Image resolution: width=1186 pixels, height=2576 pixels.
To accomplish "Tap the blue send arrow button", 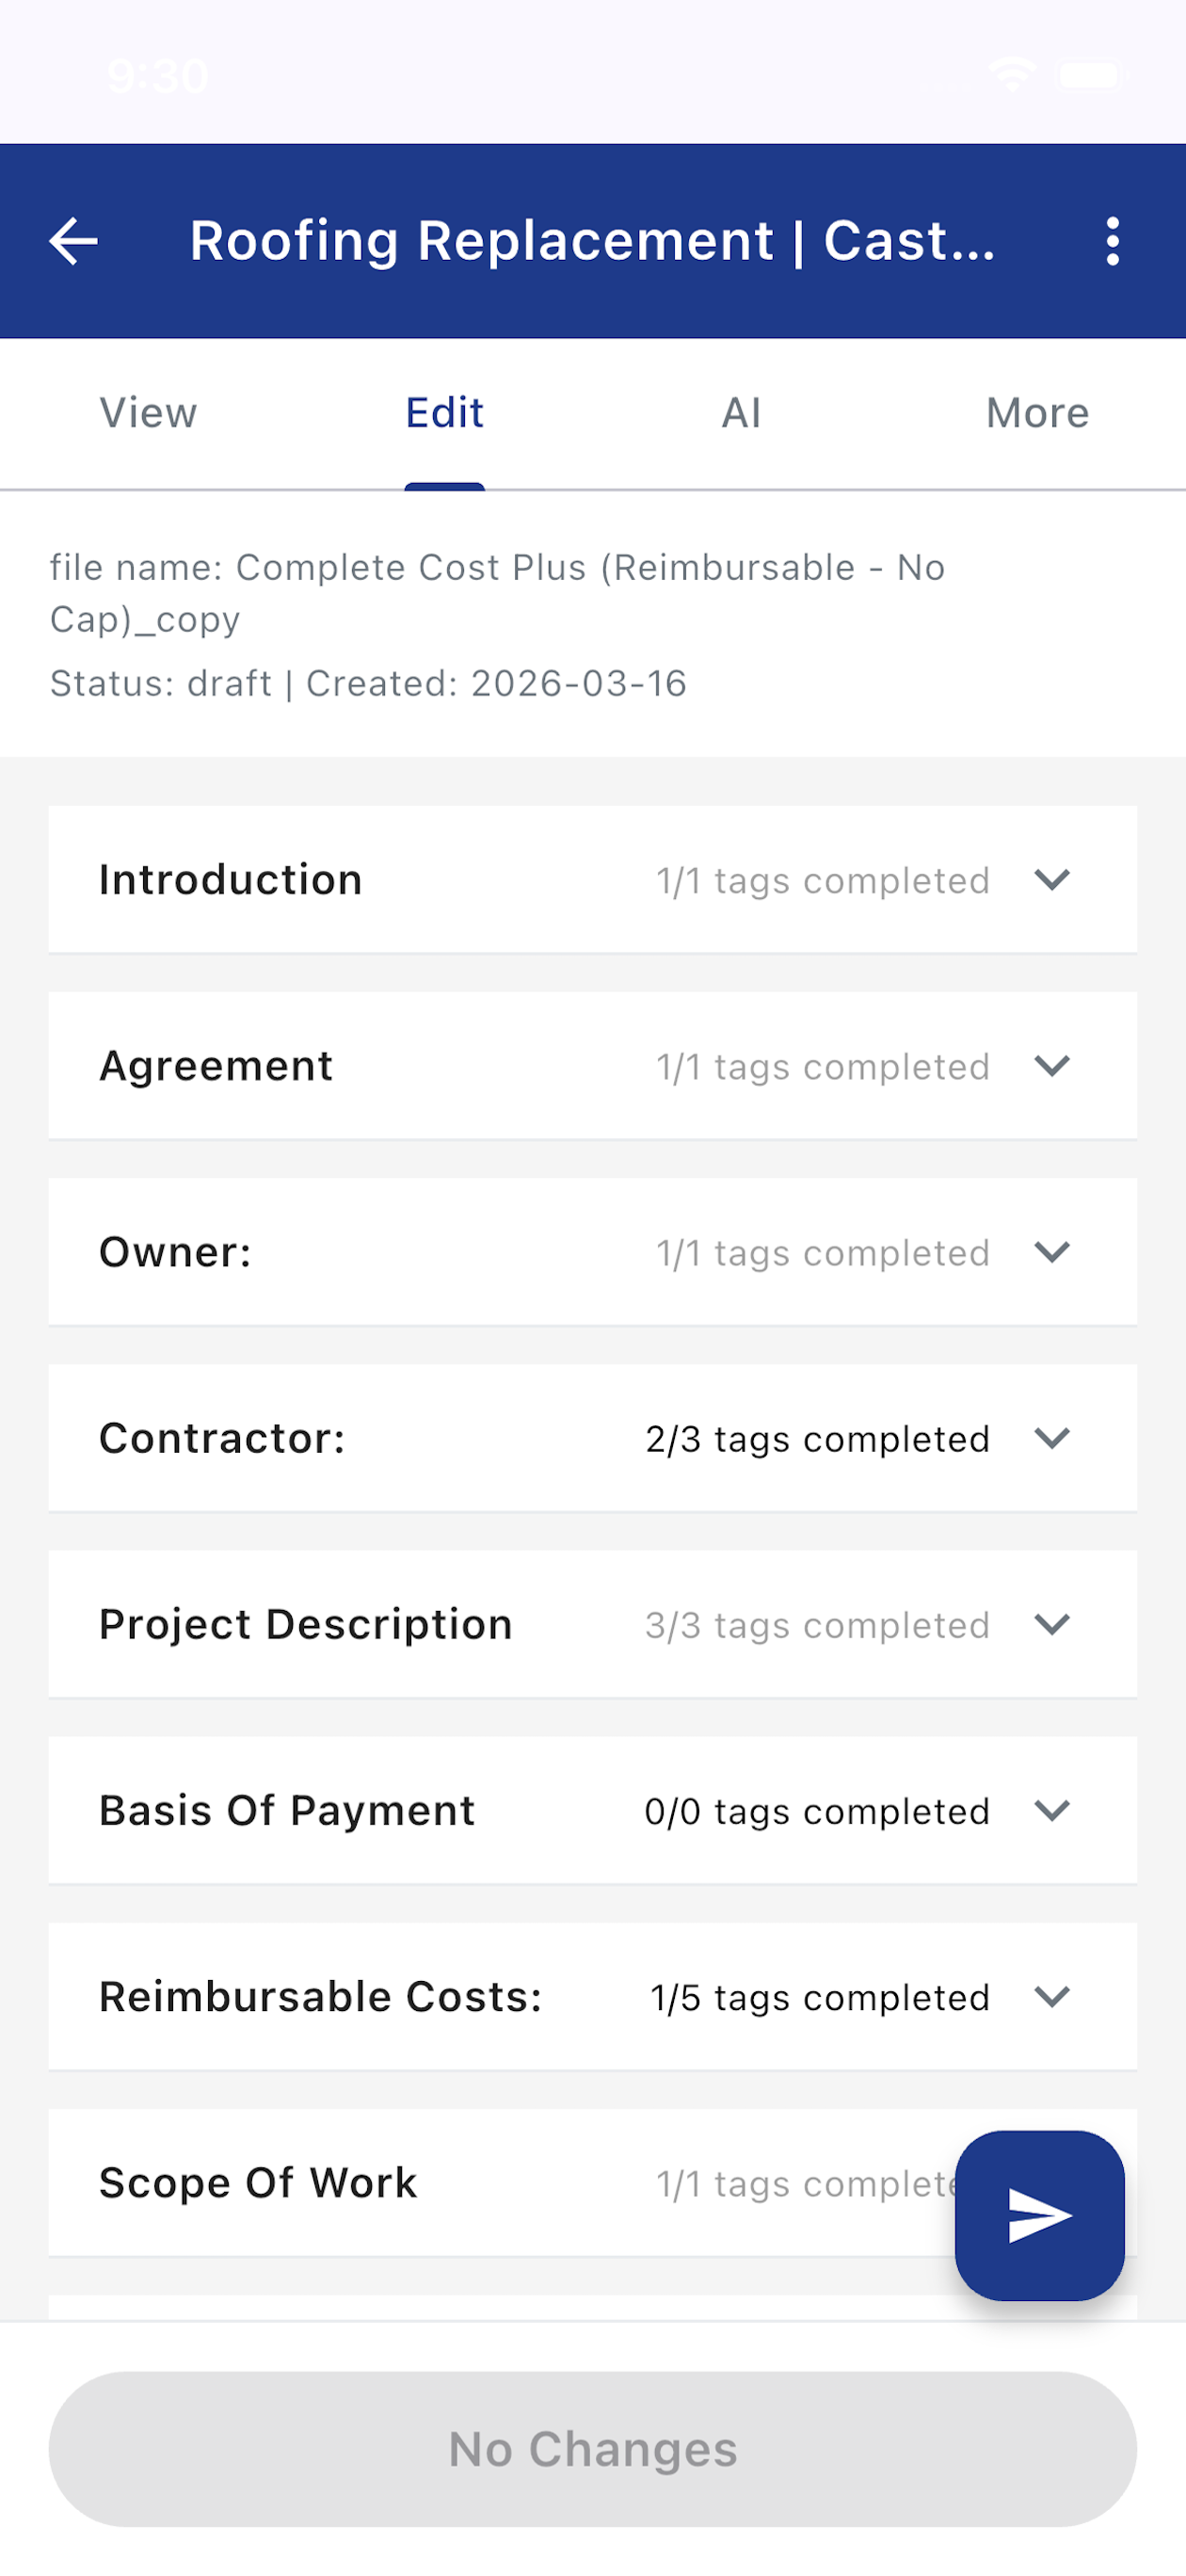I will (1039, 2215).
